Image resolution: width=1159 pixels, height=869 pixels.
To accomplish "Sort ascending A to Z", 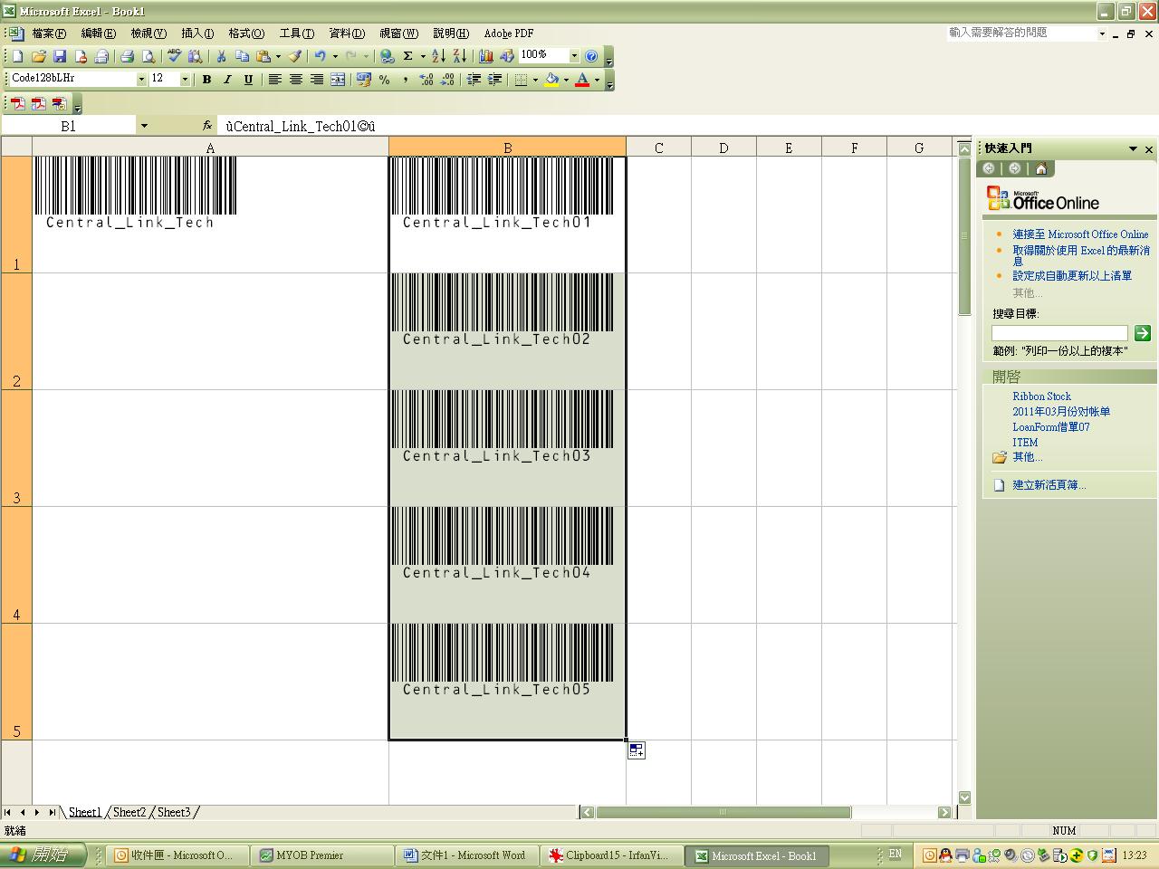I will tap(438, 56).
